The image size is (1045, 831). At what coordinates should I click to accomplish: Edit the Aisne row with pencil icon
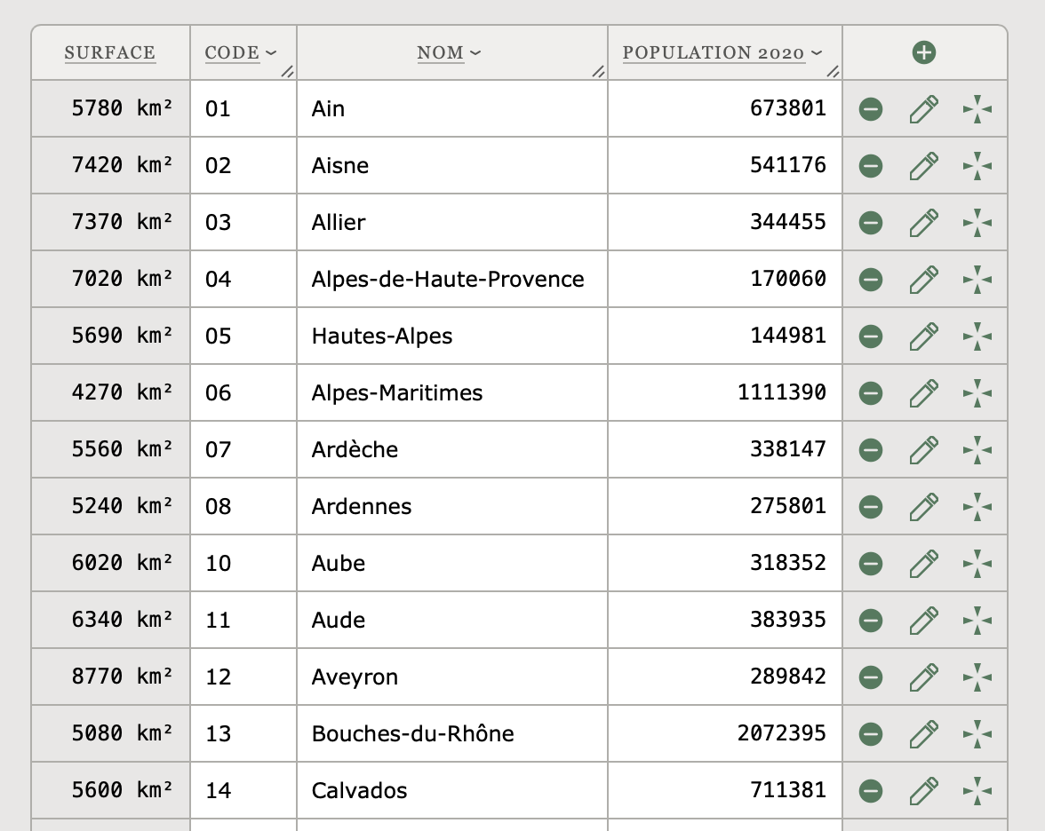click(924, 166)
